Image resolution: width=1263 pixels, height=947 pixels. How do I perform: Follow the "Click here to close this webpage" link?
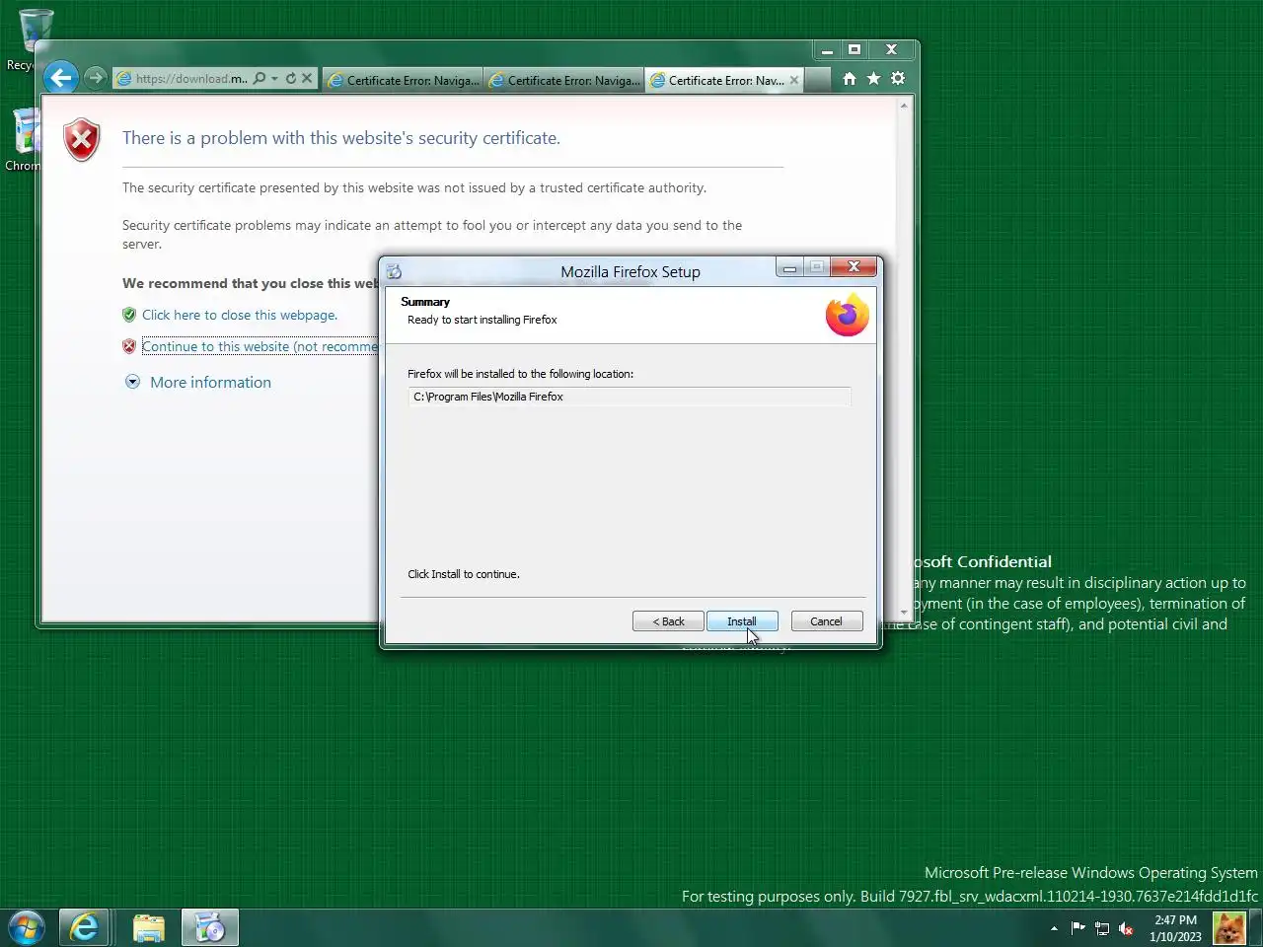click(240, 315)
